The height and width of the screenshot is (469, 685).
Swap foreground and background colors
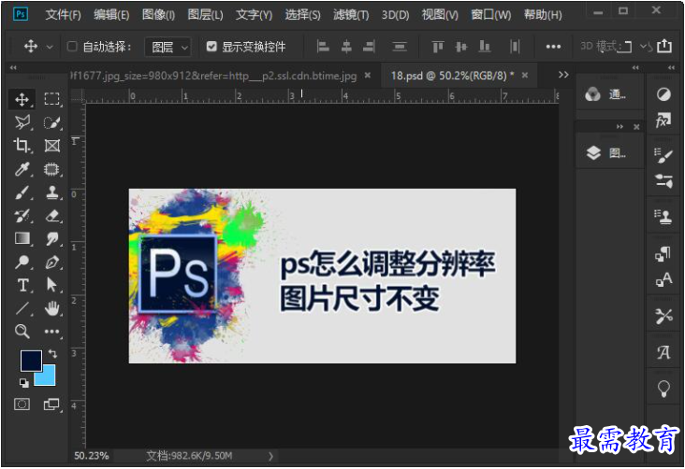pyautogui.click(x=52, y=353)
